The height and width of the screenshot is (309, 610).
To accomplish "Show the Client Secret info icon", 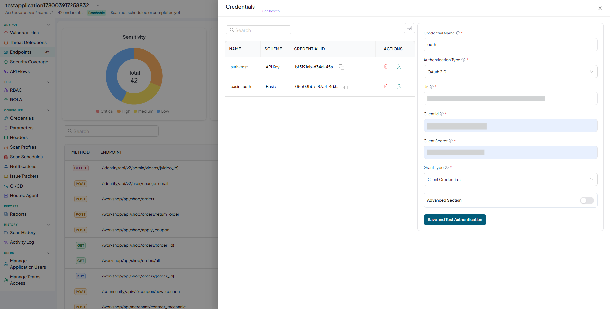I will click(451, 141).
